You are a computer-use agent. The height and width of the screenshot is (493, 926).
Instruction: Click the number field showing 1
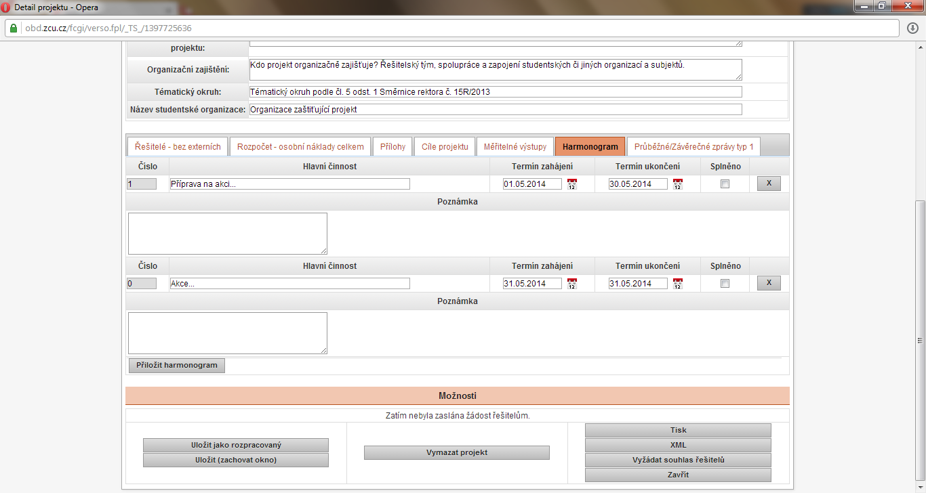pyautogui.click(x=141, y=184)
